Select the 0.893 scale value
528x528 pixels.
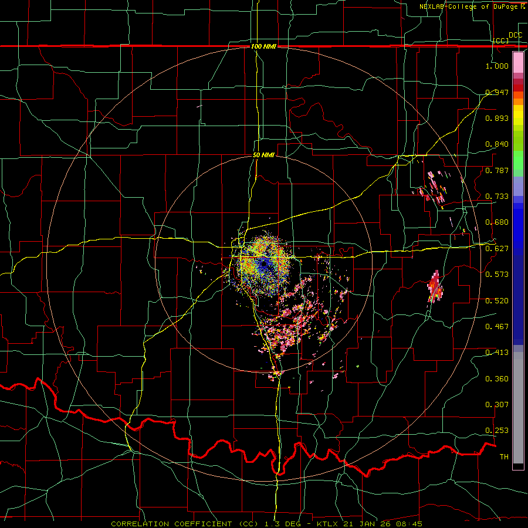click(x=497, y=118)
